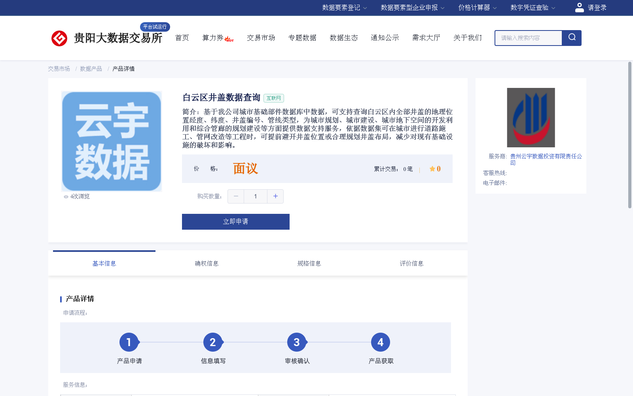Click the page vertical scrollbar
This screenshot has width=633, height=396.
click(x=630, y=135)
